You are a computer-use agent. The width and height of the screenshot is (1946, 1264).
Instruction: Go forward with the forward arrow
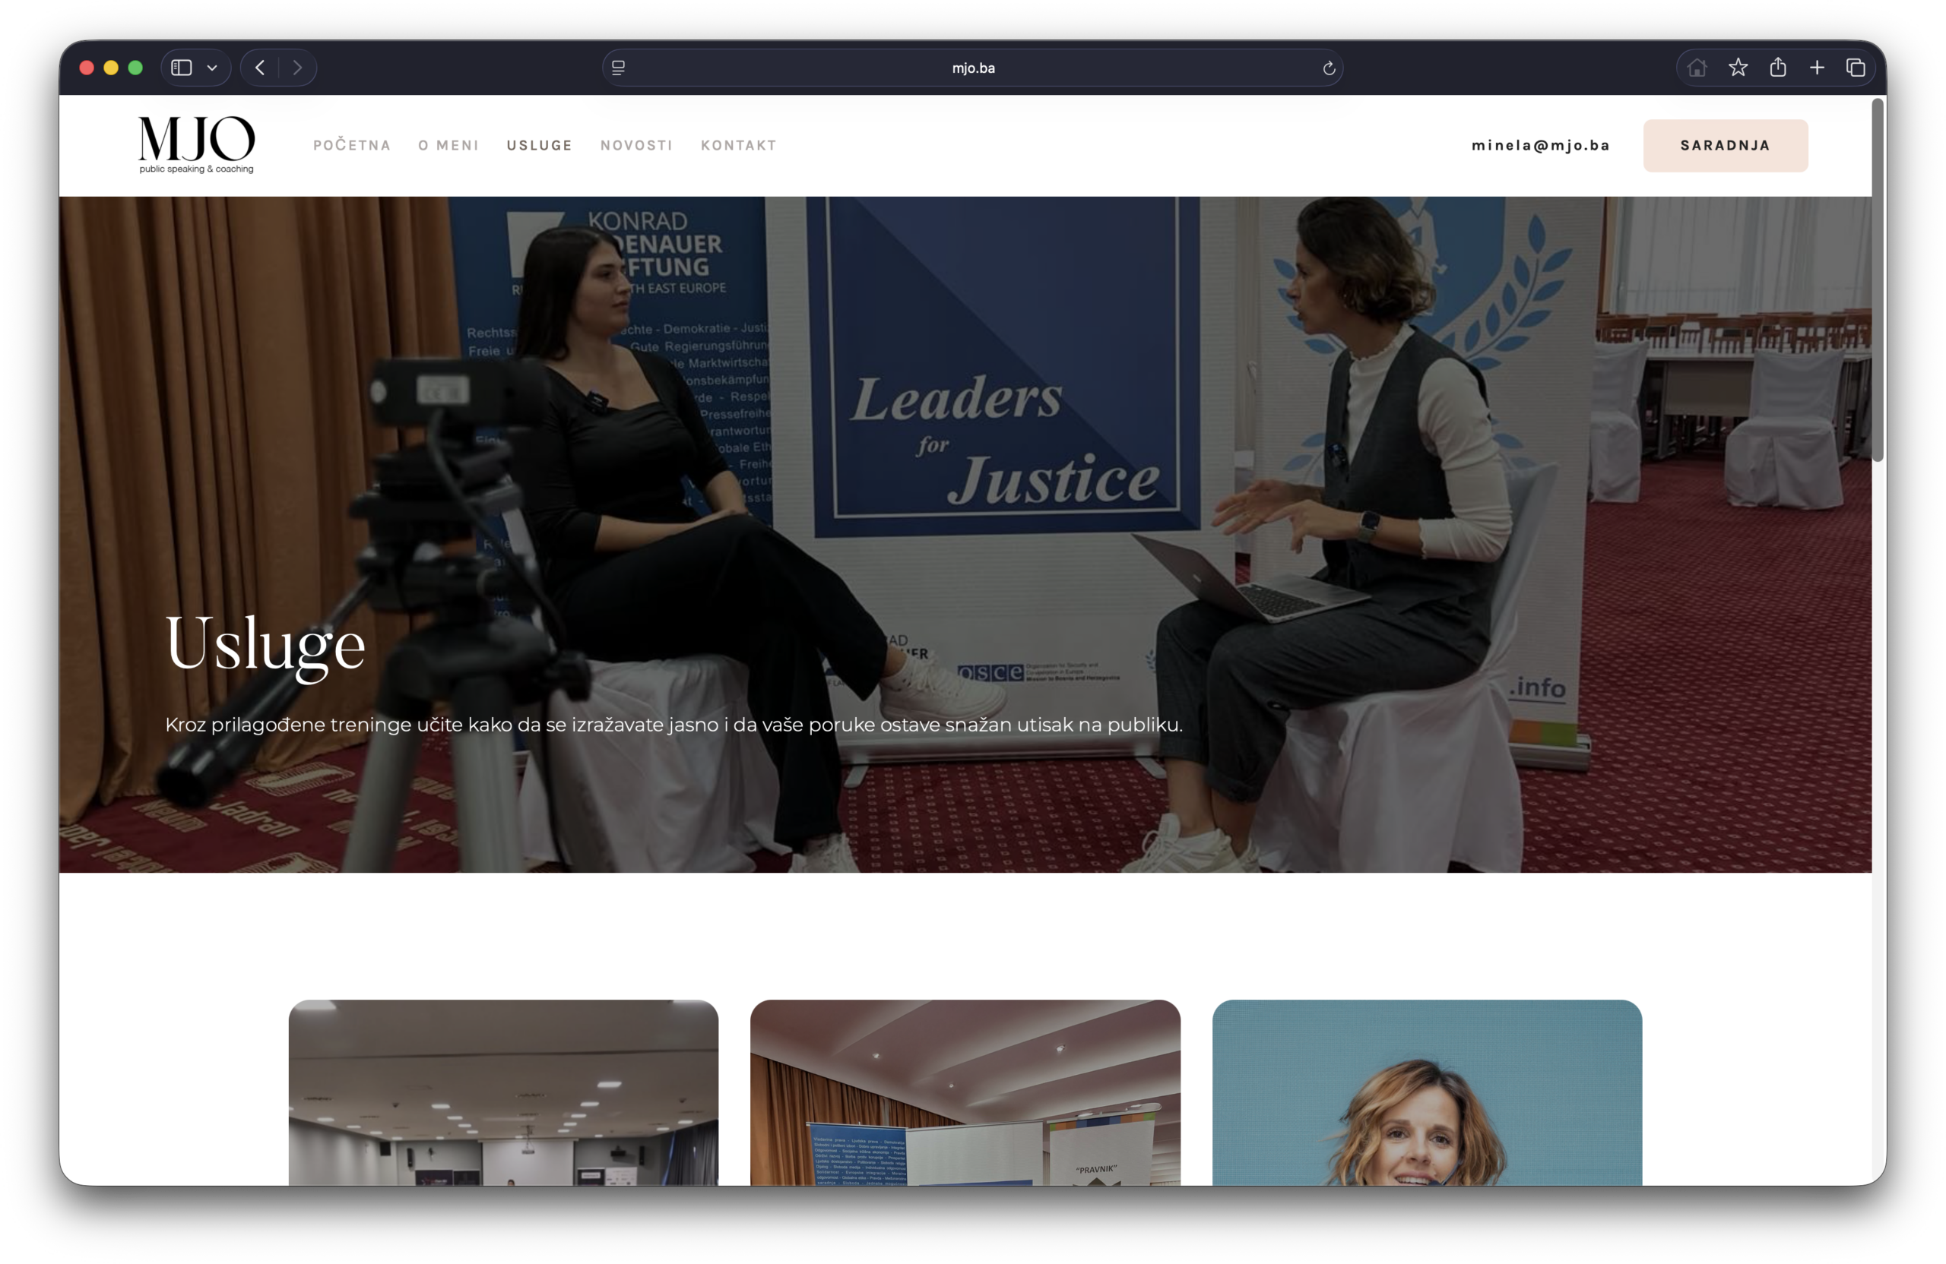pos(298,68)
